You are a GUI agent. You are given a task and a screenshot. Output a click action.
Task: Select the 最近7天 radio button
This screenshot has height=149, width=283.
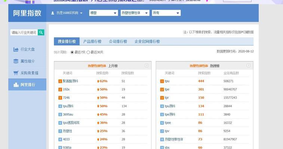click(x=72, y=52)
